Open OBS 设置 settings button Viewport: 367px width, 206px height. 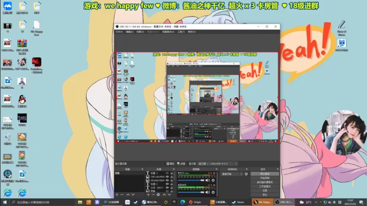265,190
